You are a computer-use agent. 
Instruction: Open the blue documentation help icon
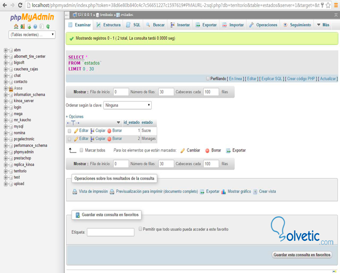click(x=35, y=26)
